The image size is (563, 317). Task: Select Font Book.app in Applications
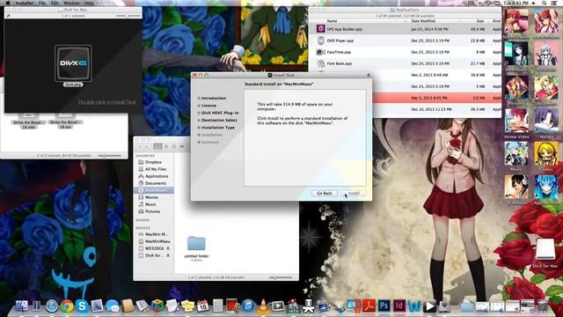(405, 63)
